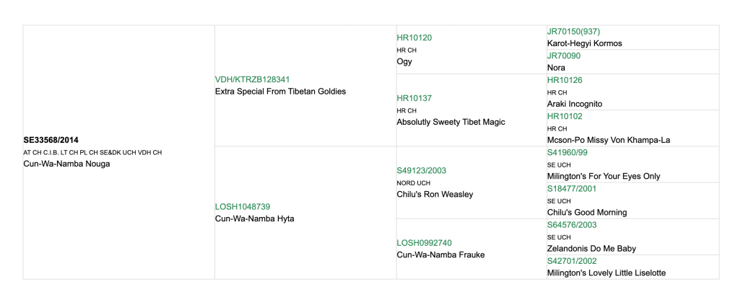Image resolution: width=738 pixels, height=305 pixels.
Task: Open registration link VDH/KTRZB128341
Action: pyautogui.click(x=252, y=79)
